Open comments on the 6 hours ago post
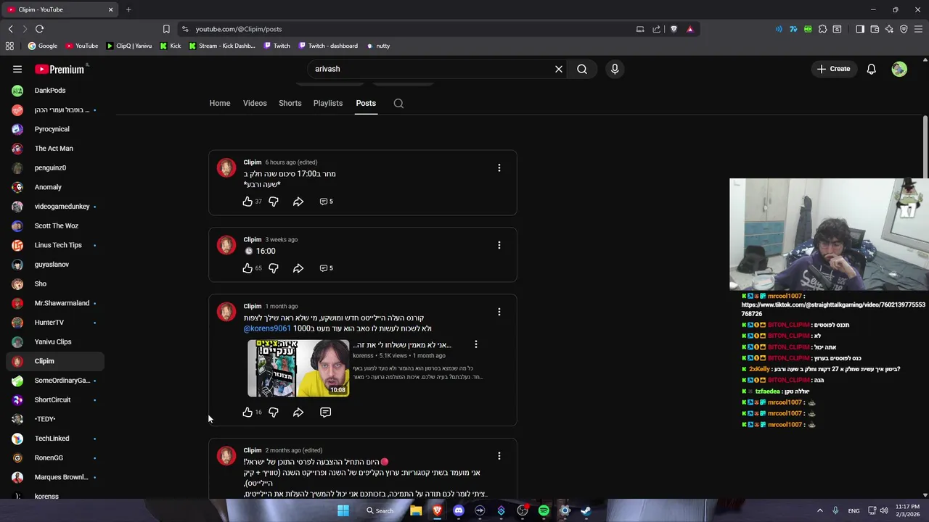The image size is (929, 522). coord(326,202)
